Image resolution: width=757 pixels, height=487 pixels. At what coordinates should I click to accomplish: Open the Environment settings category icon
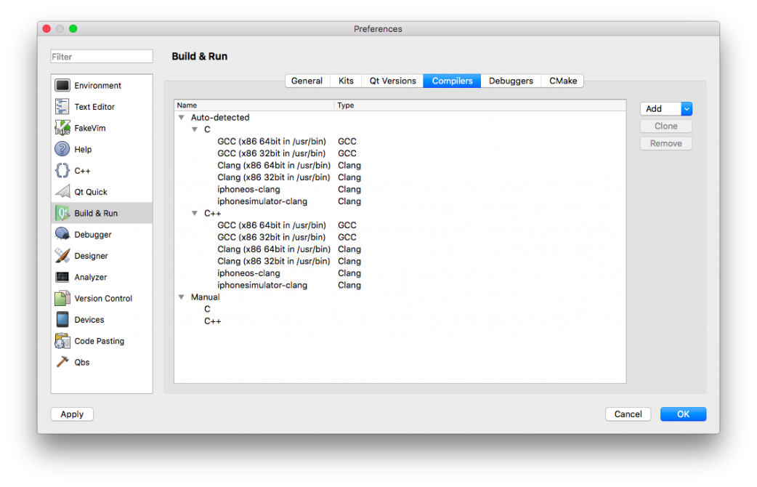pyautogui.click(x=62, y=86)
